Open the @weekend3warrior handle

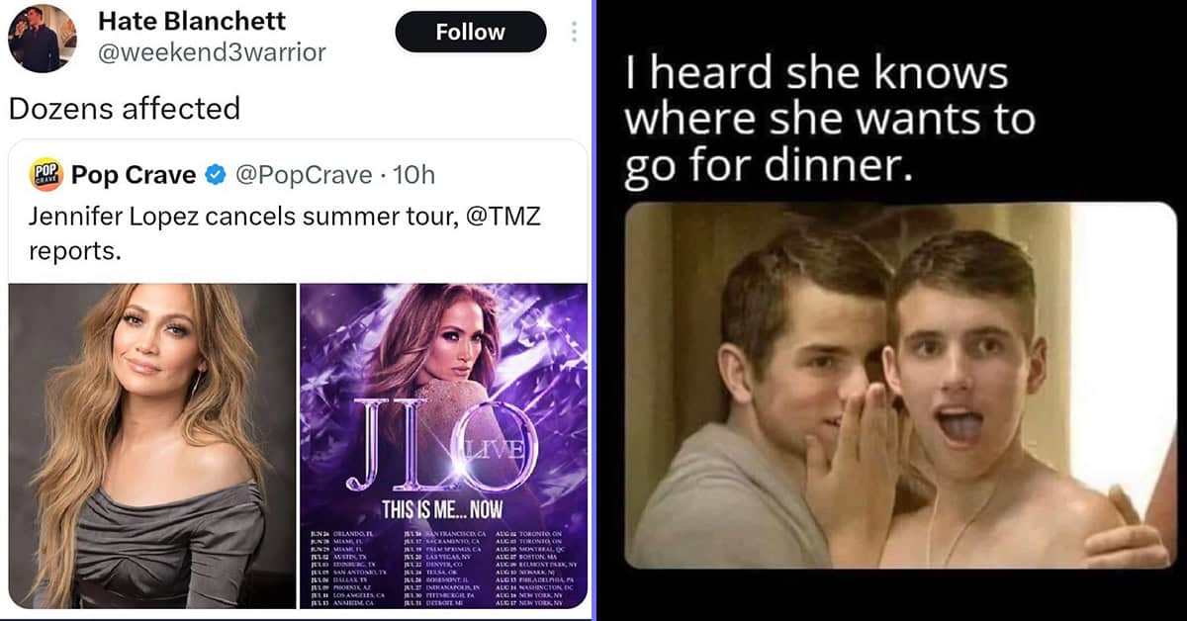point(211,52)
